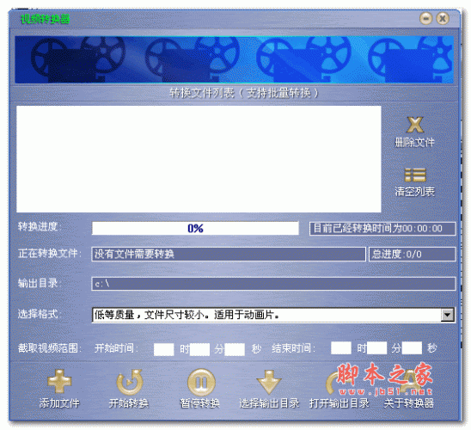
Task: Click 开始时间 hours input box
Action: coord(163,349)
